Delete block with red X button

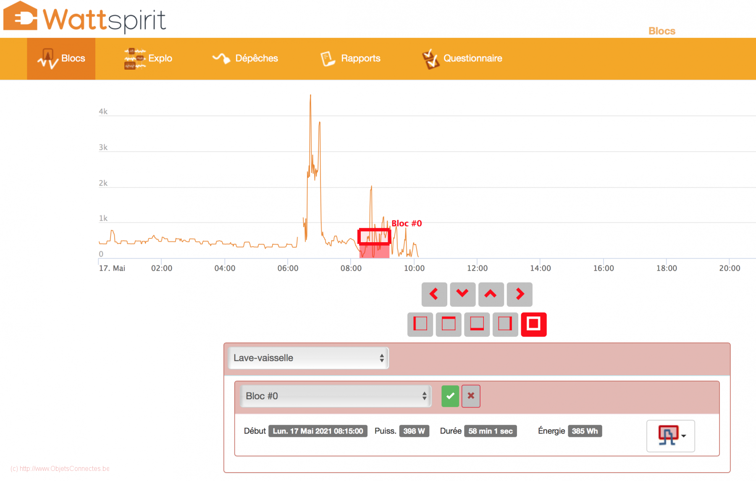471,396
